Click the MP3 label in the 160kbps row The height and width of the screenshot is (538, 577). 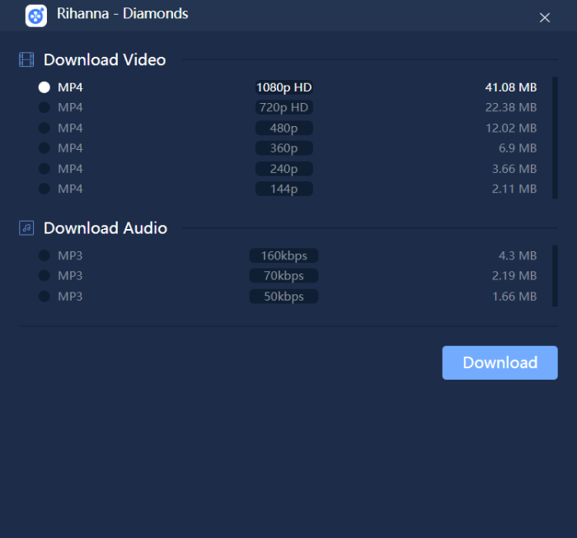pyautogui.click(x=70, y=255)
